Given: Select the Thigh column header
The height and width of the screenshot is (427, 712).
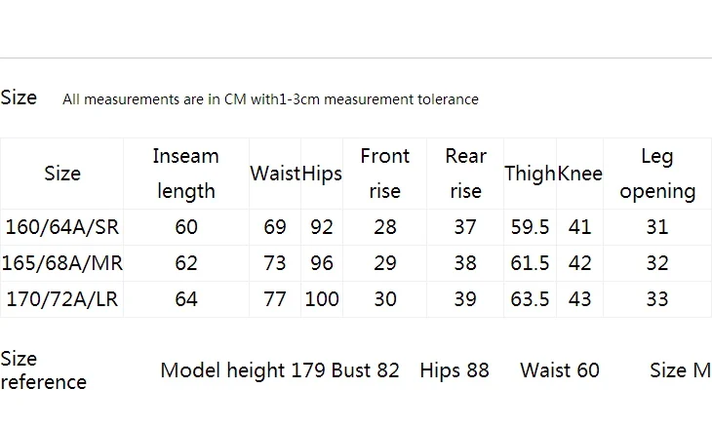Looking at the screenshot, I should point(530,174).
